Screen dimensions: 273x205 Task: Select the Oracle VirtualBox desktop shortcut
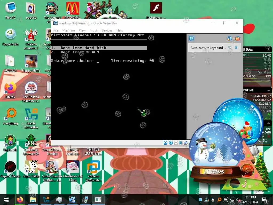[31, 119]
